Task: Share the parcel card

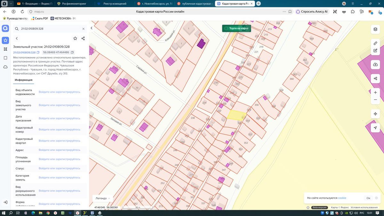Action: tap(83, 38)
